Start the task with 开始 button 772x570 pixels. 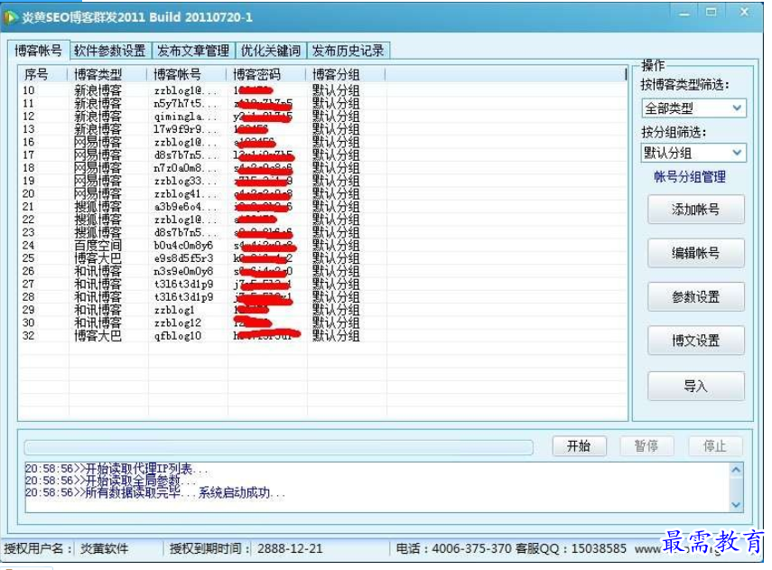tap(579, 446)
